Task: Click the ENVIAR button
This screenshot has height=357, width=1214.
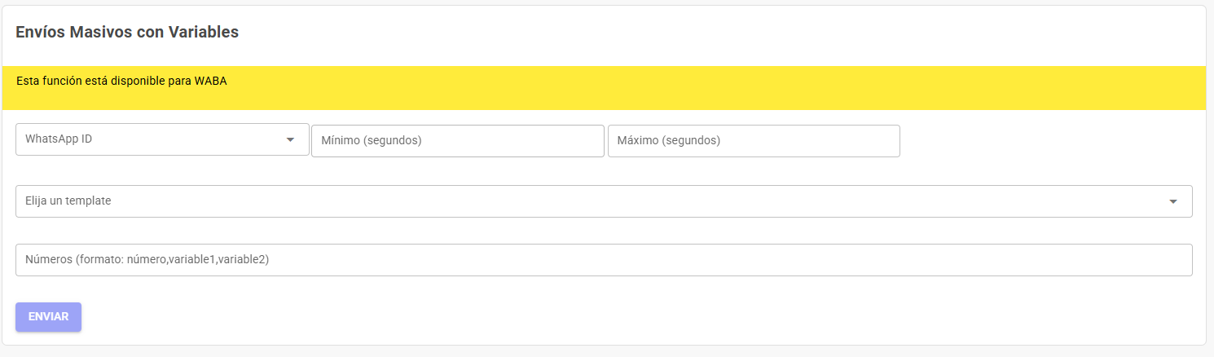Action: (x=48, y=317)
